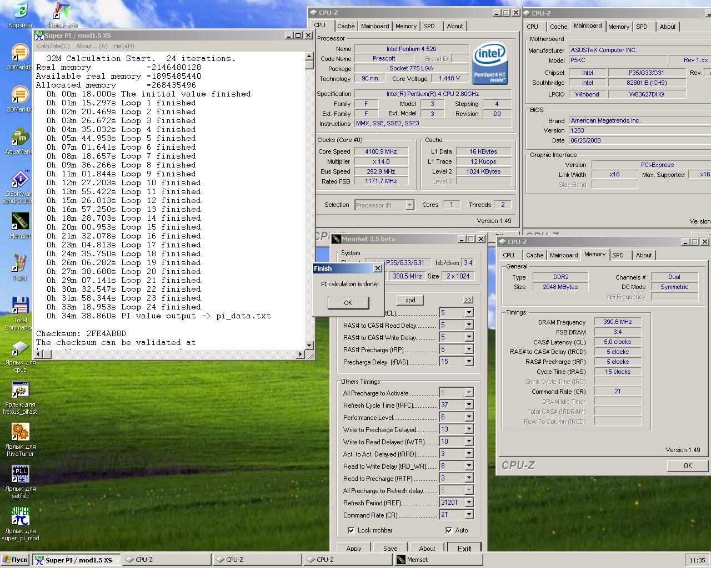Click OK in the Finish dialog

(348, 303)
